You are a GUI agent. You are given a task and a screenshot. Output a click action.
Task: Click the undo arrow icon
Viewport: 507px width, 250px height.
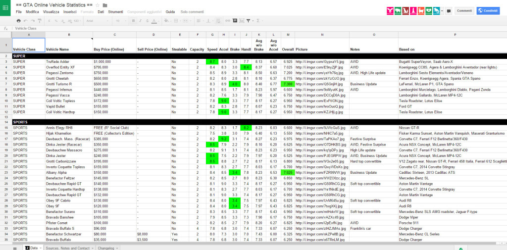[26, 21]
